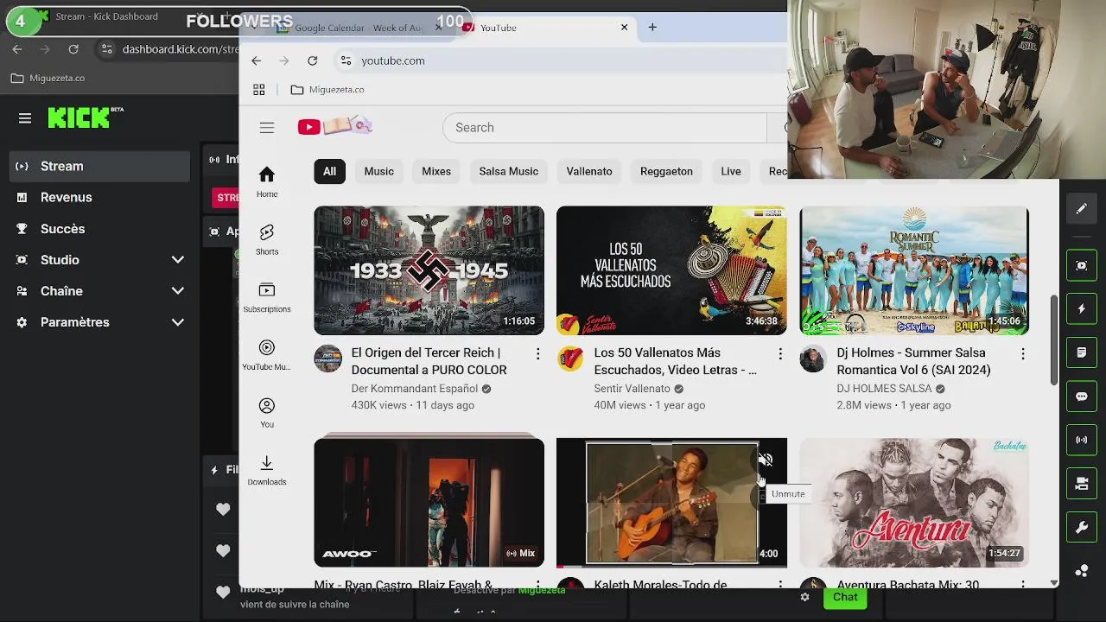
Task: Open the Kick hamburger menu
Action: (25, 118)
